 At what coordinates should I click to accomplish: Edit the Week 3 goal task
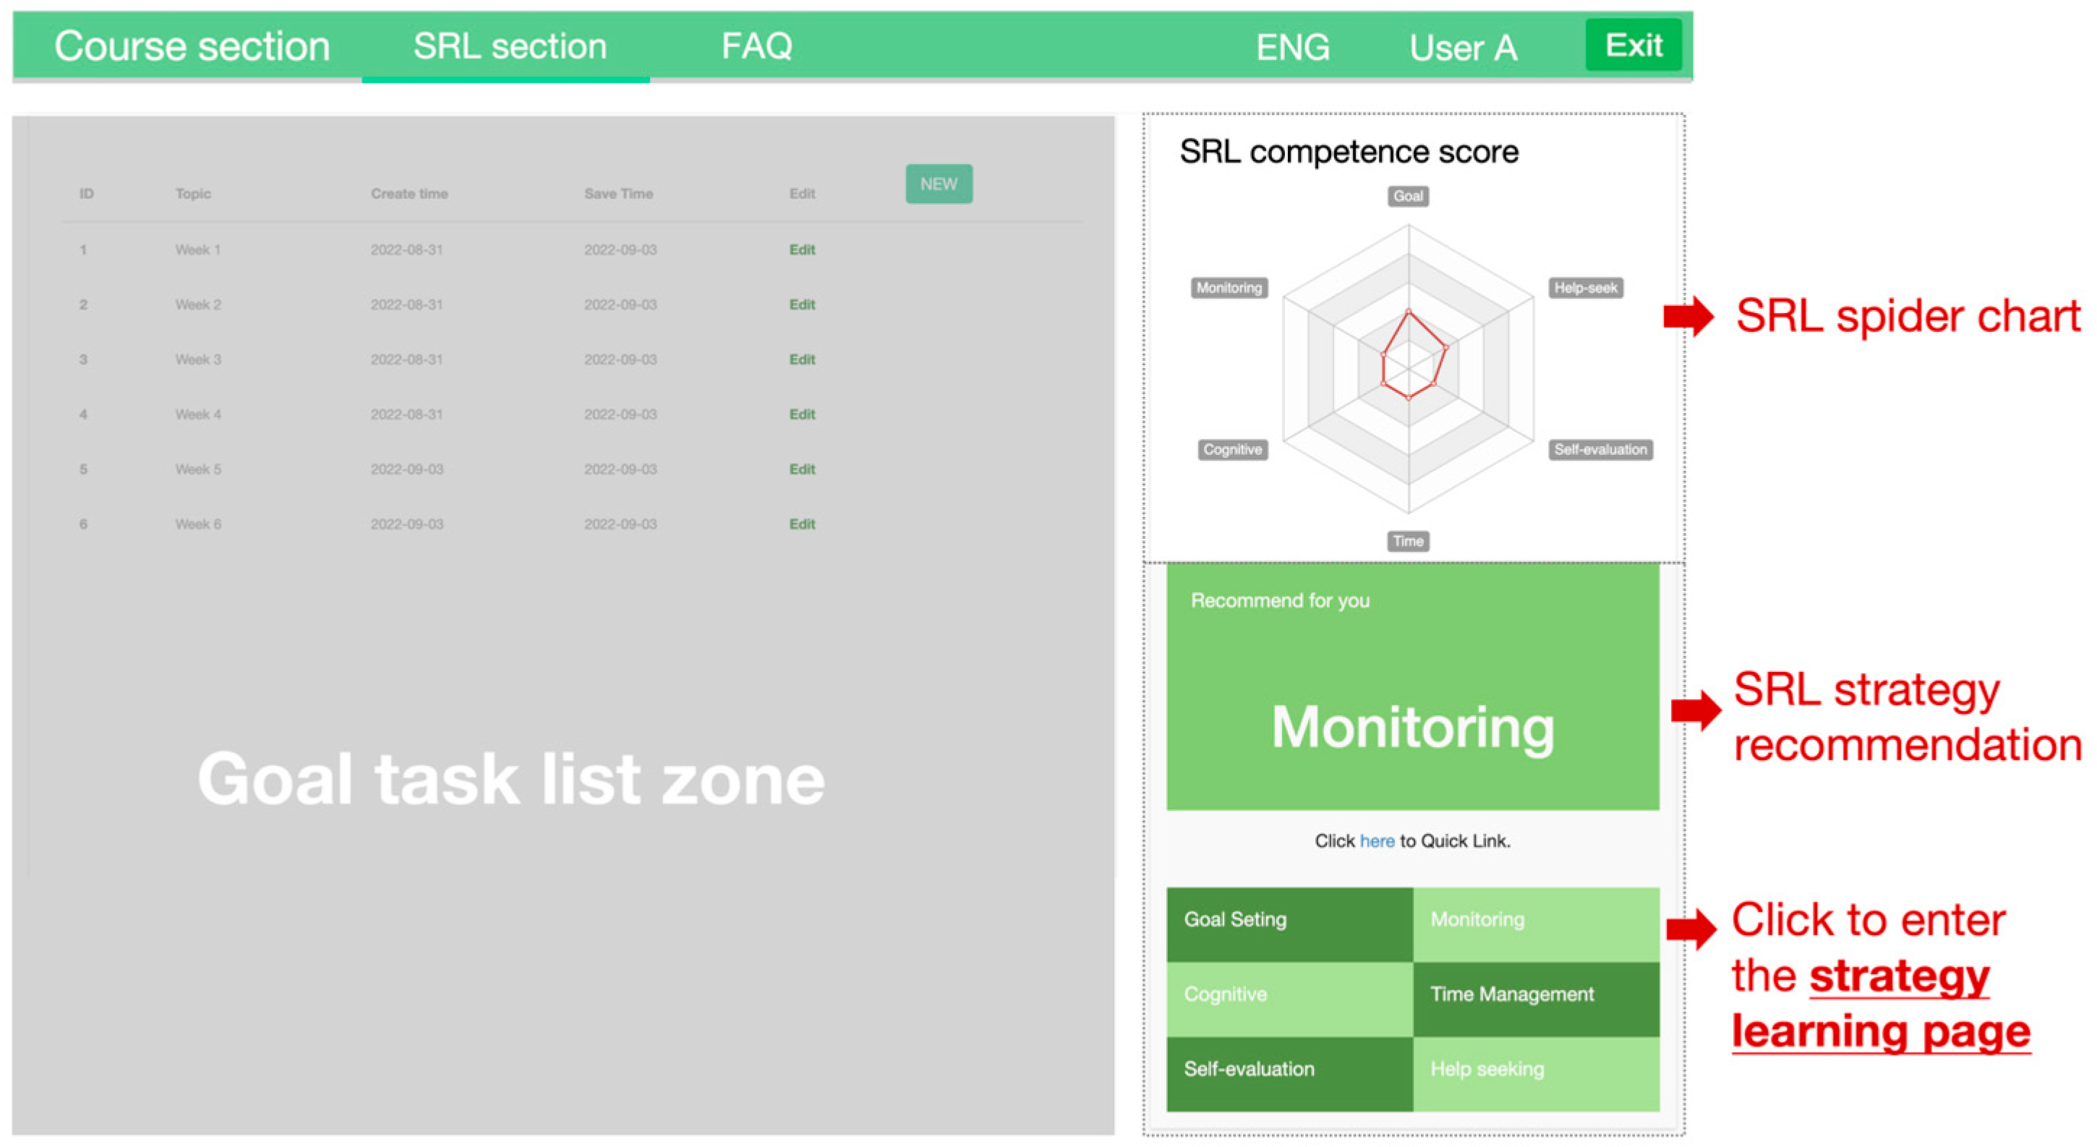pos(802,360)
